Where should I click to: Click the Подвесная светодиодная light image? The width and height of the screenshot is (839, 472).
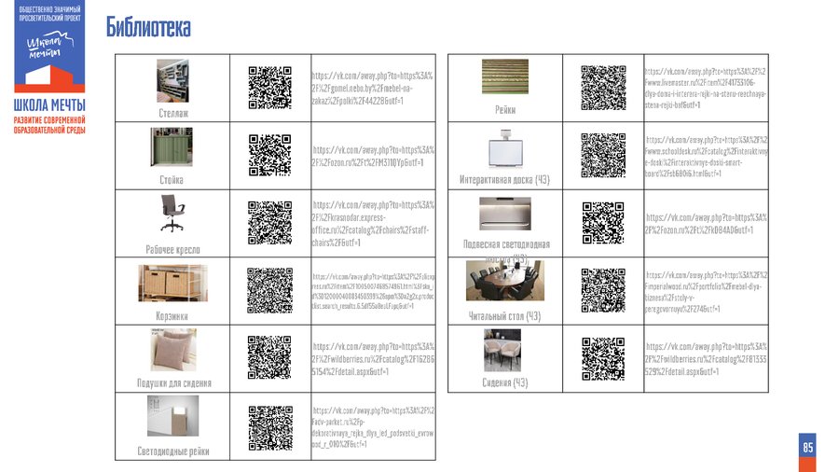(505, 214)
